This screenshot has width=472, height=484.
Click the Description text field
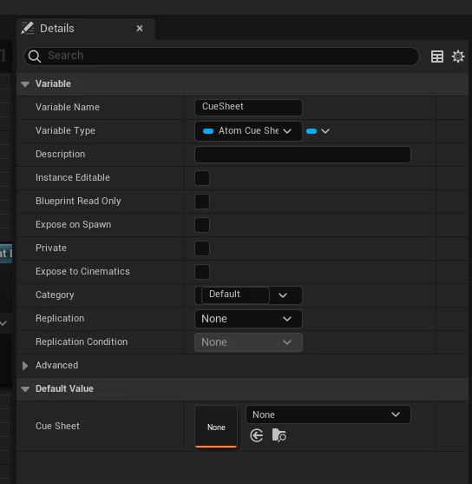[303, 155]
